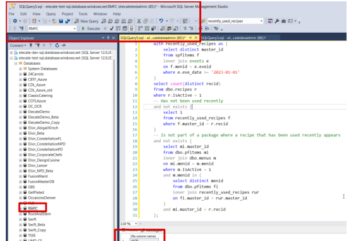The image size is (353, 241).
Task: Click the Connect Object Explorer plug icon
Action: pos(31,46)
